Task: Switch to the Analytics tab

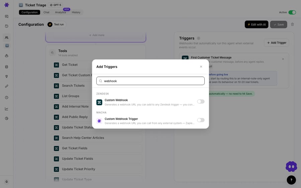Action: (x=61, y=12)
